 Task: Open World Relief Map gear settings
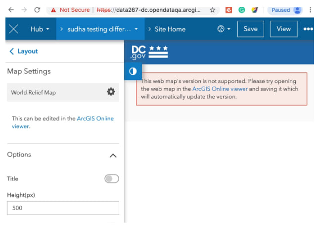[111, 92]
